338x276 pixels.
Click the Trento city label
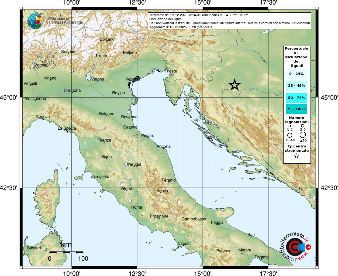coord(101,56)
